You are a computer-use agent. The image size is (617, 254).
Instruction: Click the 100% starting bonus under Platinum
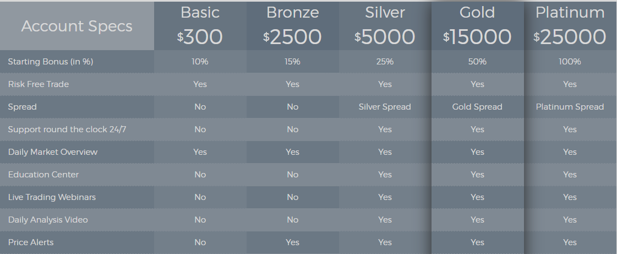click(570, 62)
